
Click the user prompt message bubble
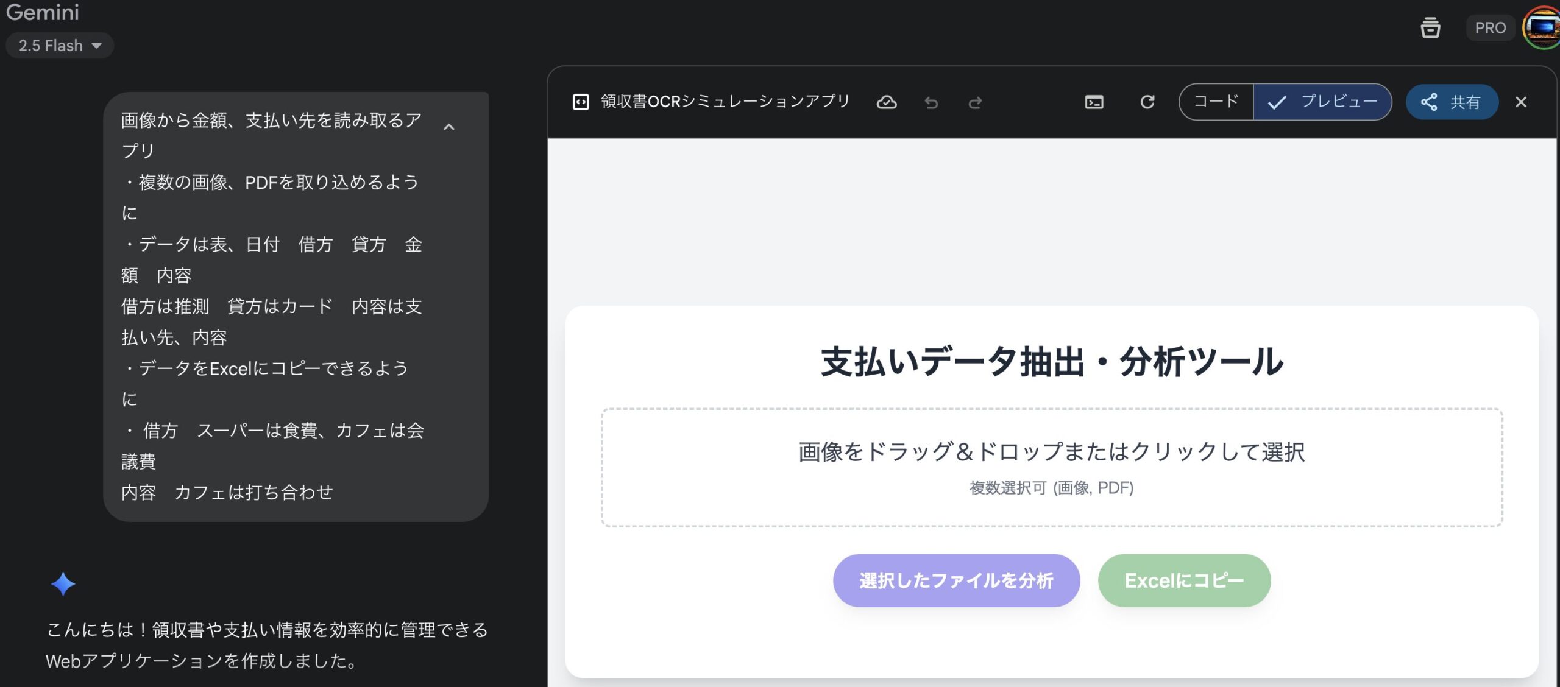(x=296, y=306)
